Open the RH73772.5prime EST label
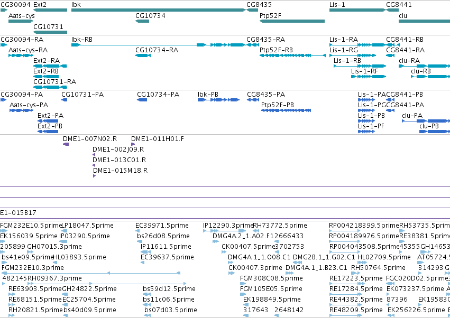 coord(280,226)
